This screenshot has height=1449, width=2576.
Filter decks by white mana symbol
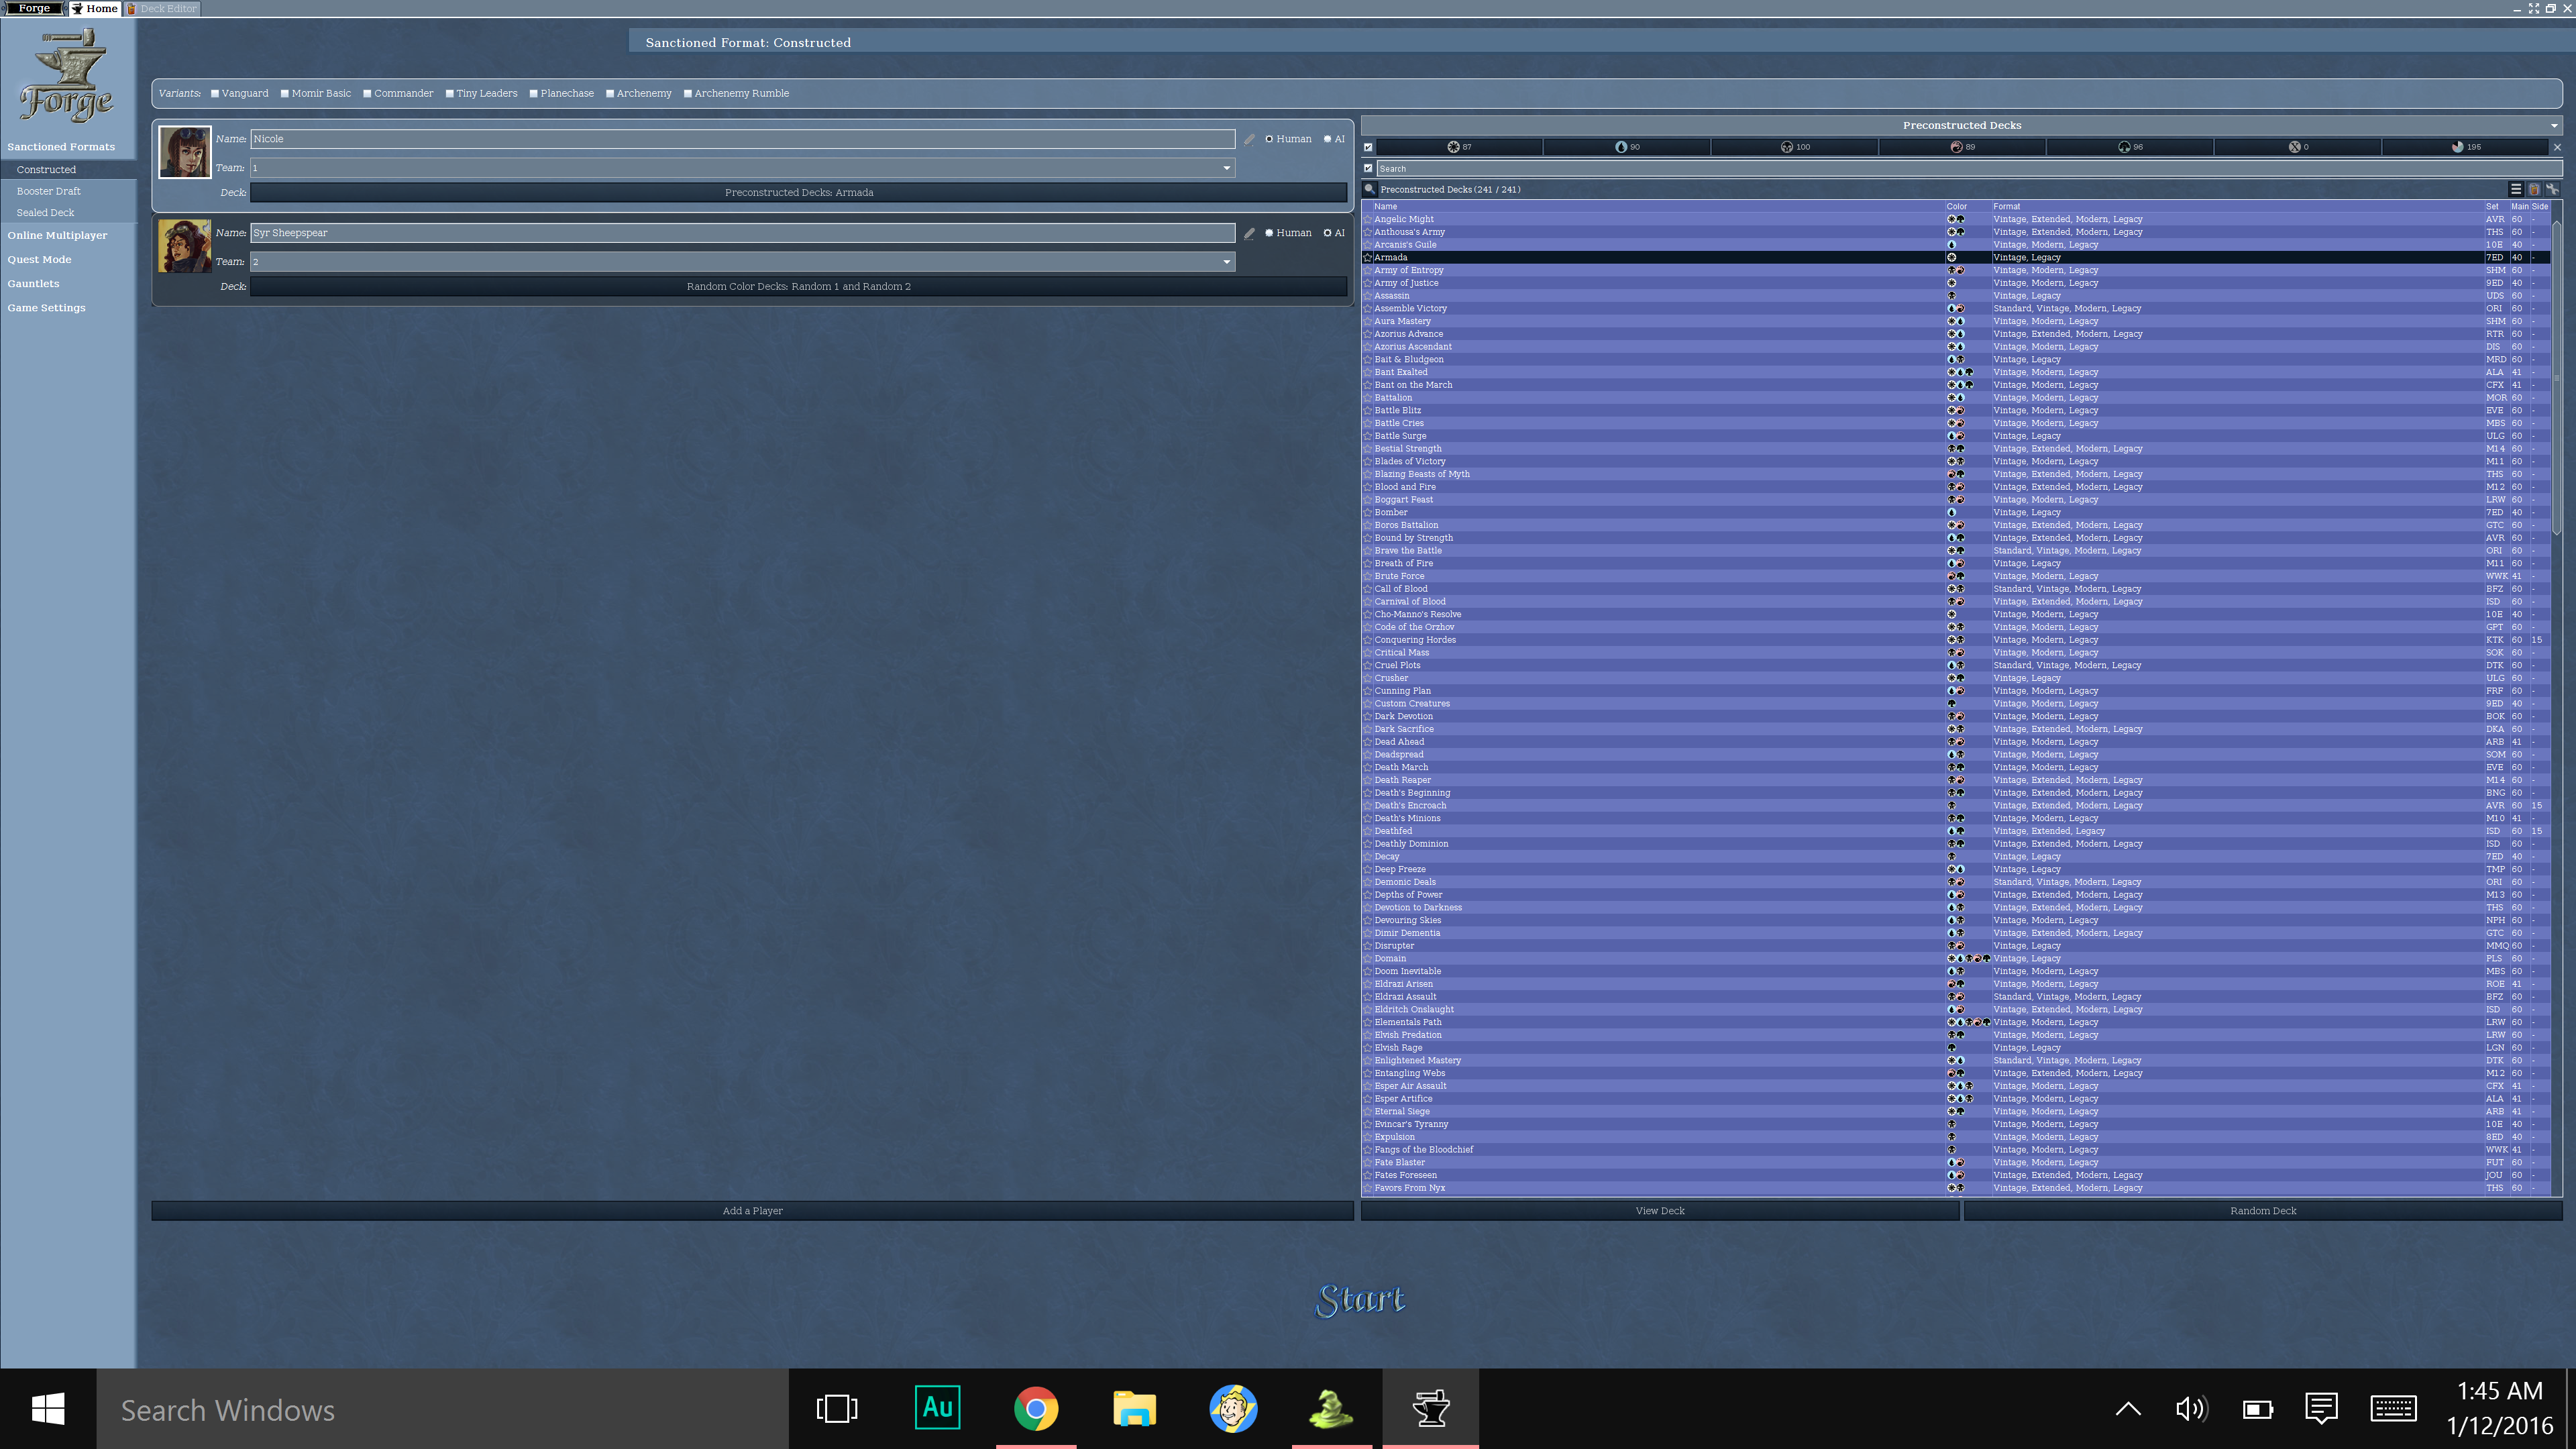[x=1459, y=147]
